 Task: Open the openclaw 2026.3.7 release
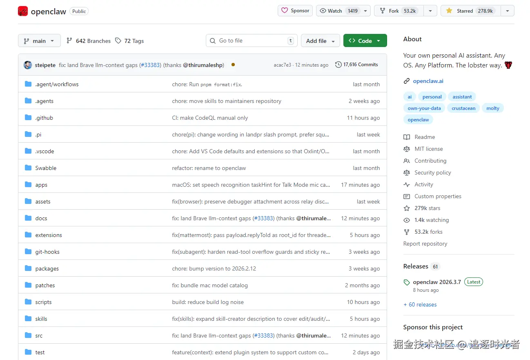(437, 282)
